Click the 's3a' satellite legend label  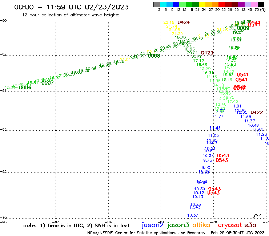[x=250, y=225]
